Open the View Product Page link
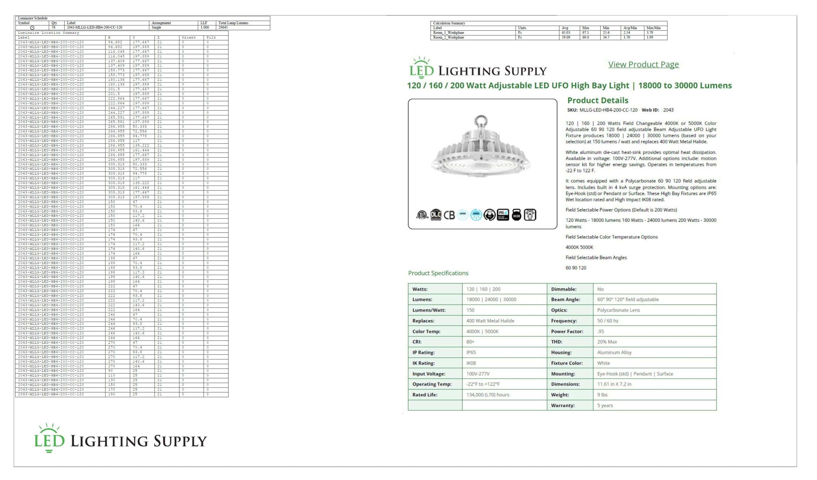The height and width of the screenshot is (480, 817). click(643, 64)
